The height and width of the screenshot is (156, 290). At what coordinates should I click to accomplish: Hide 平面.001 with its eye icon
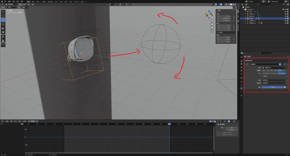pos(285,14)
